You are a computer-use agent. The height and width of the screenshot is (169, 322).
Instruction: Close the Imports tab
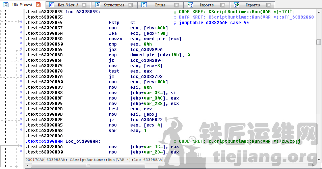[223, 5]
